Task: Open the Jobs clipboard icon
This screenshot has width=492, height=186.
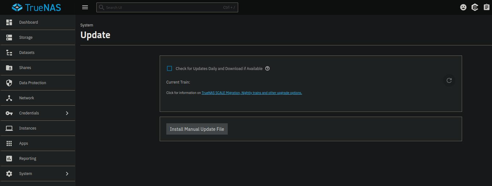Action: 486,7
